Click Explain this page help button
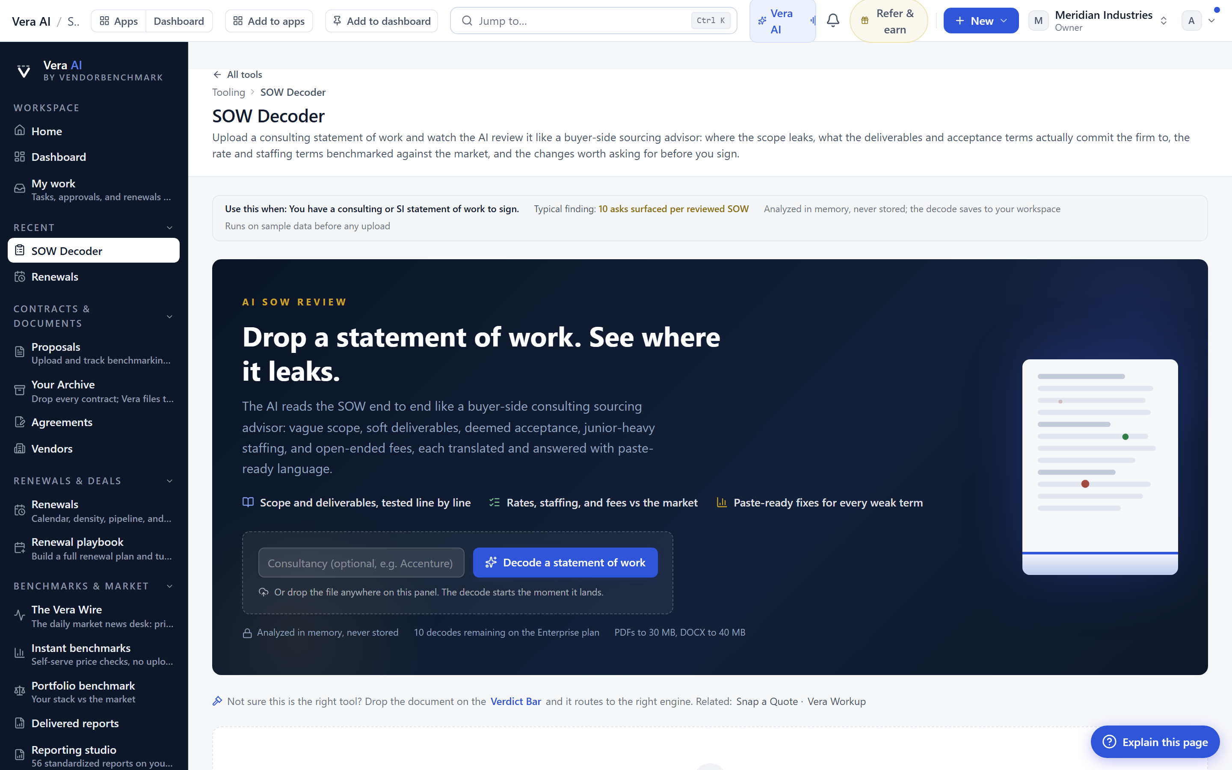This screenshot has height=770, width=1232. click(x=1155, y=741)
